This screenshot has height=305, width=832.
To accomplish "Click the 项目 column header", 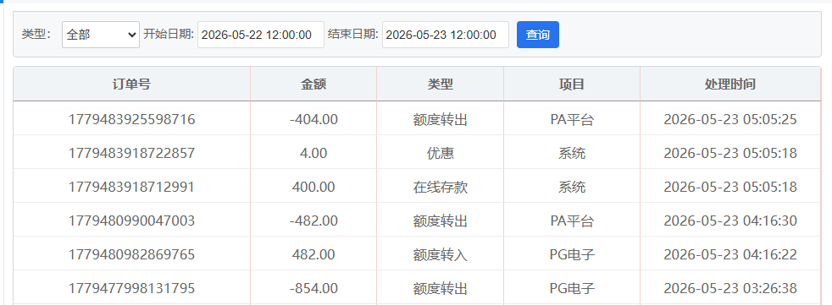I will [x=572, y=84].
